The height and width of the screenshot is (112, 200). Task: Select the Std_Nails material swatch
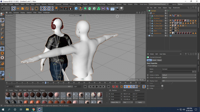point(57,96)
